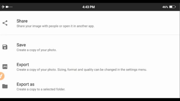The width and height of the screenshot is (180, 101).
Task: Tap the folder icon for Export as
Action: click(x=5, y=86)
